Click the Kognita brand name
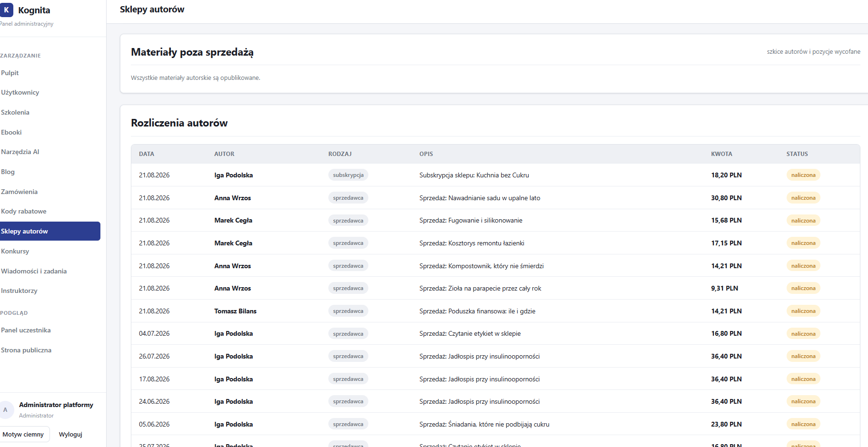Screen dimensions: 868x447 point(34,10)
